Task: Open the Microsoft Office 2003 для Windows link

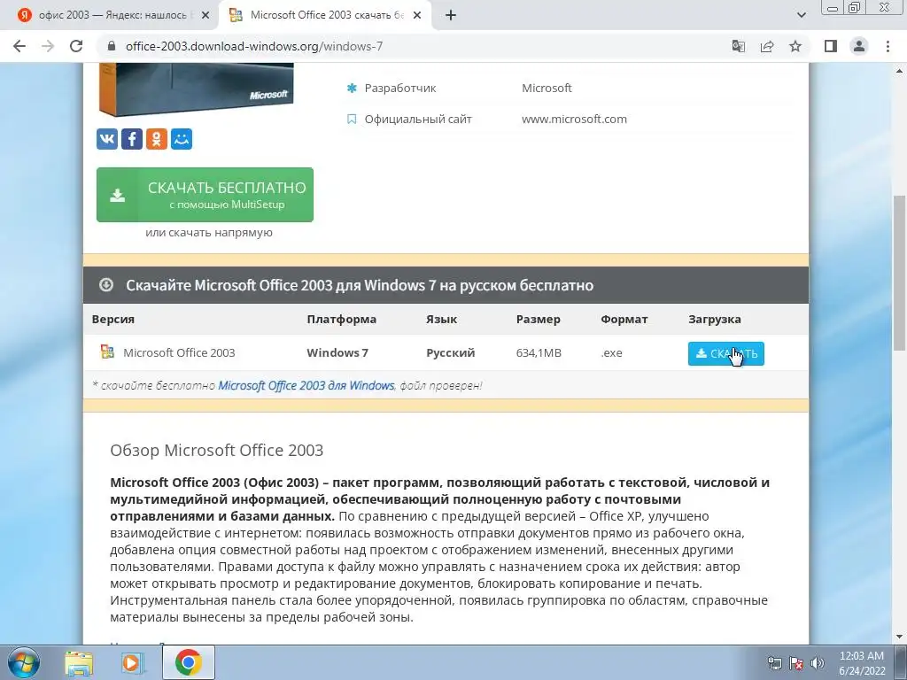Action: point(306,386)
